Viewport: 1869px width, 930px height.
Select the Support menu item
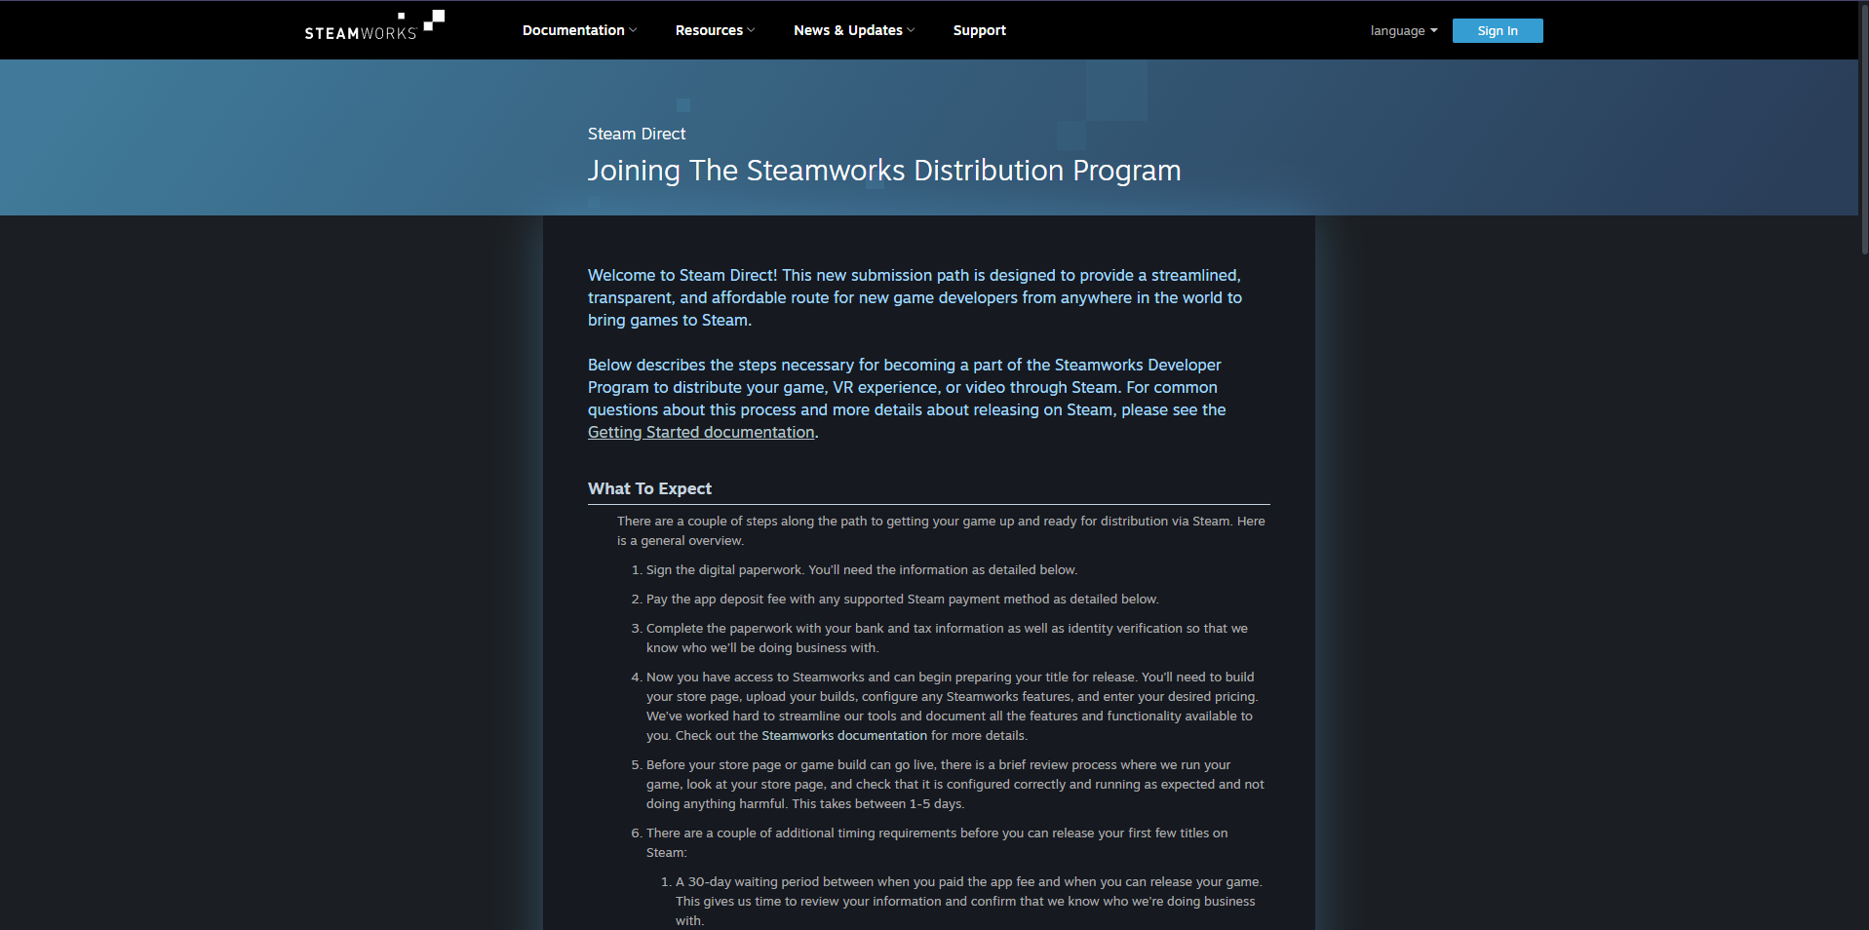(979, 30)
